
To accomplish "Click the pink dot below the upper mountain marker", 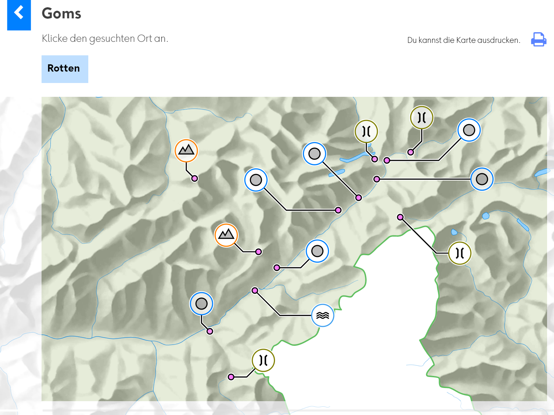I will [x=195, y=178].
